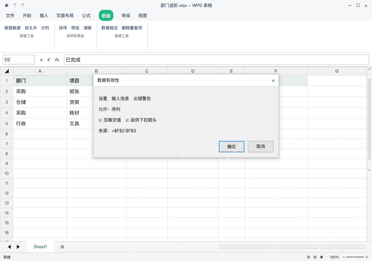Select all cells with the corner triangle
The height and width of the screenshot is (261, 372).
tap(7, 71)
